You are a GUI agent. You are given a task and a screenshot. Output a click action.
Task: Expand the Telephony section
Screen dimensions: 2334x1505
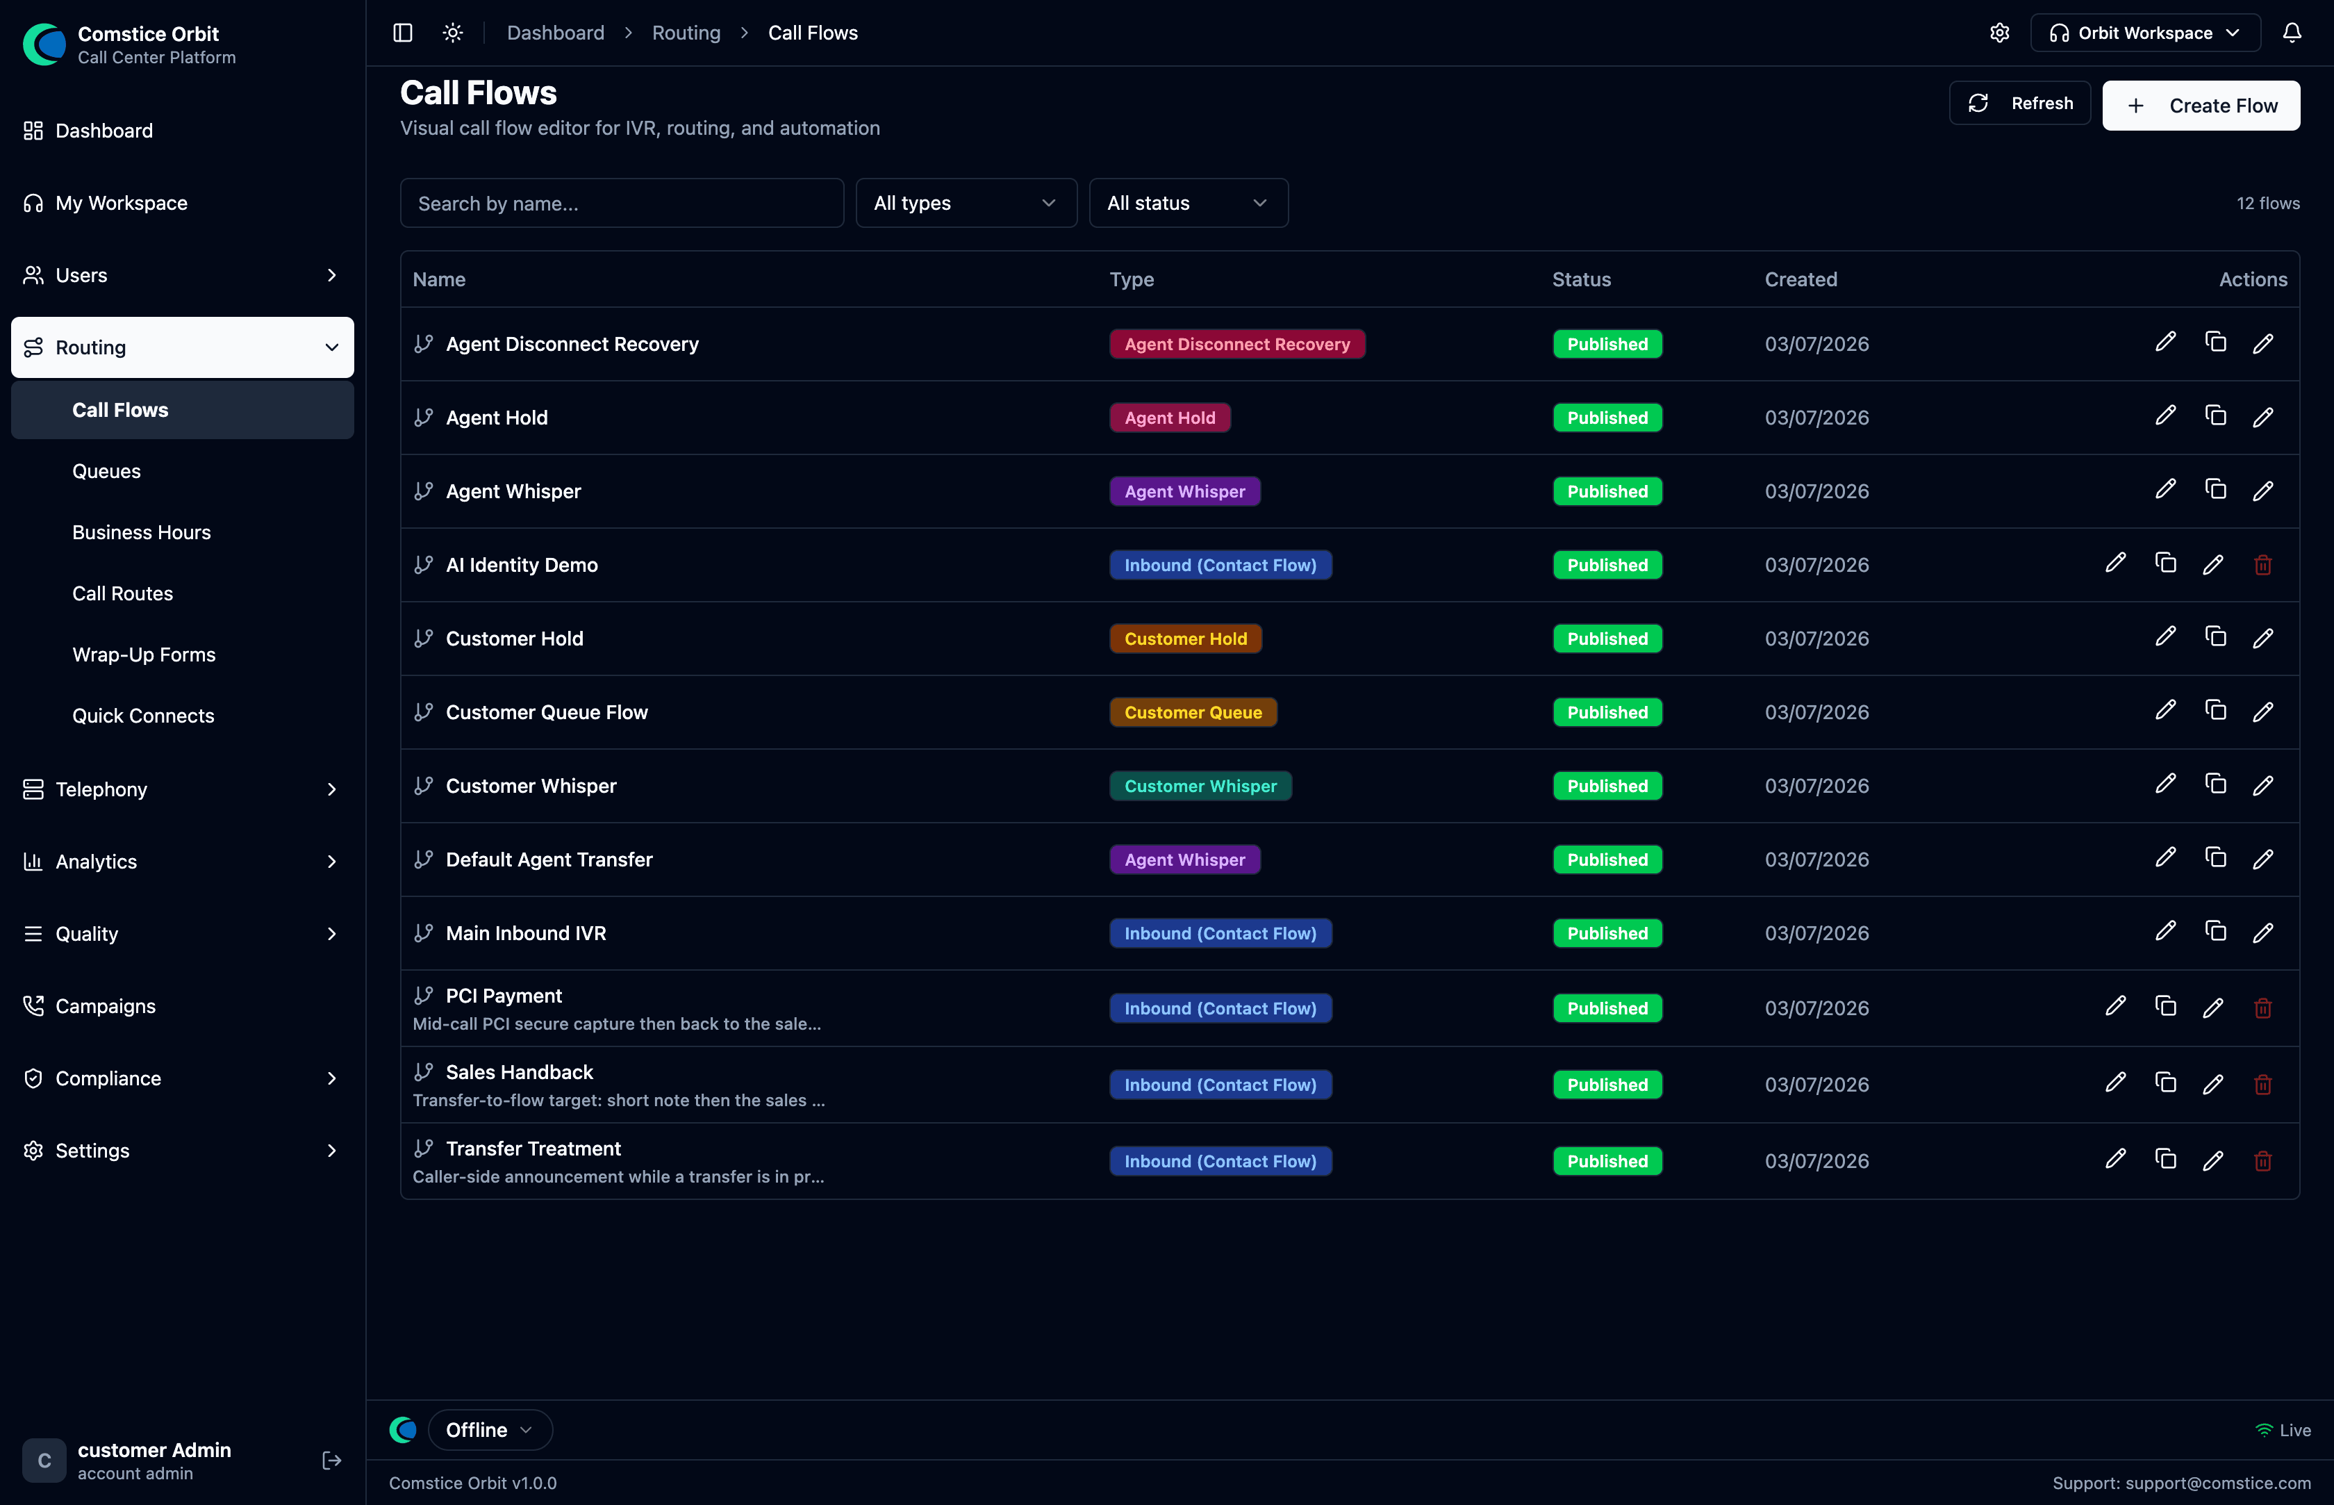pos(182,789)
